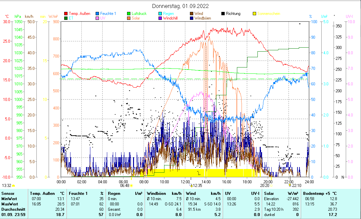This screenshot has width=361, height=219.
Task: Click the green Luftdruck legend square
Action: point(129,14)
